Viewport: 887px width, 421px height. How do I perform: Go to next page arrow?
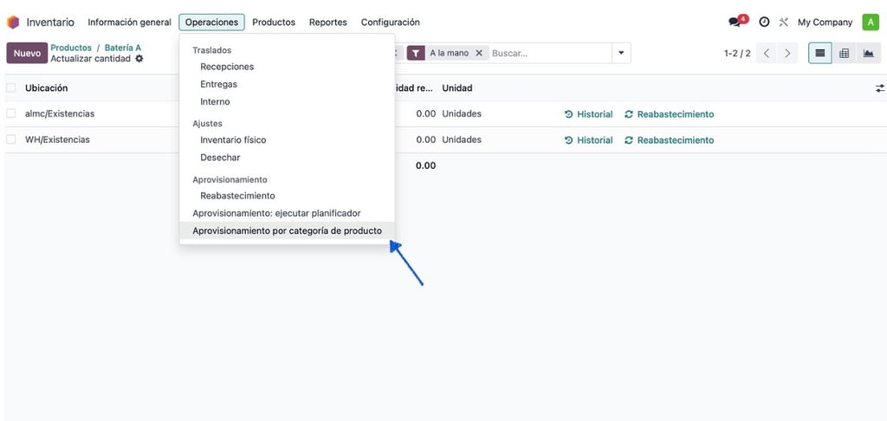click(x=787, y=53)
